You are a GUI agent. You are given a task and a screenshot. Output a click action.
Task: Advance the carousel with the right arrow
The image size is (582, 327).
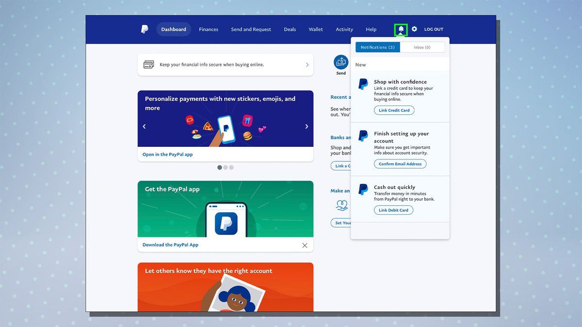[x=306, y=126]
